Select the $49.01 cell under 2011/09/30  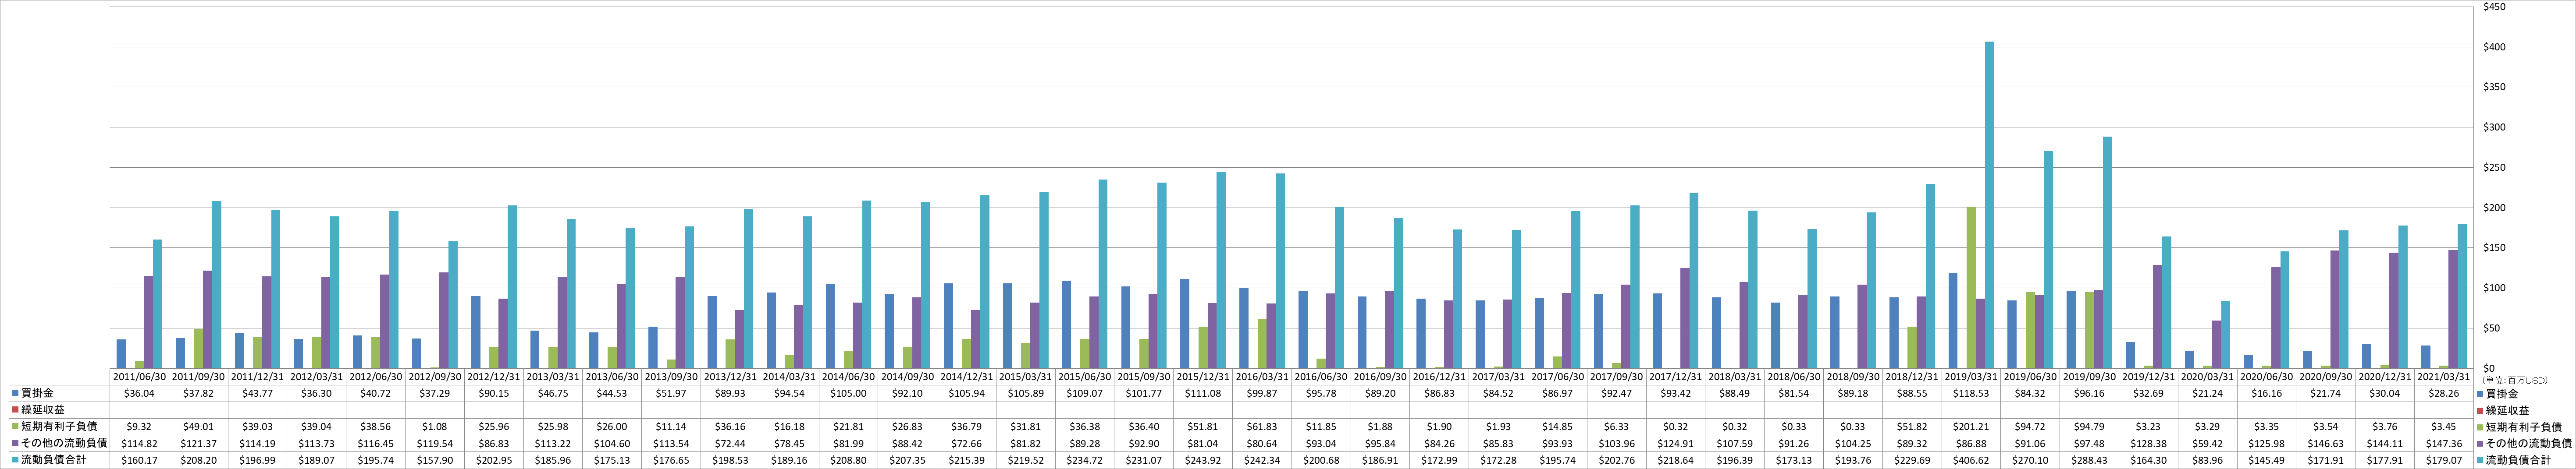(x=198, y=426)
